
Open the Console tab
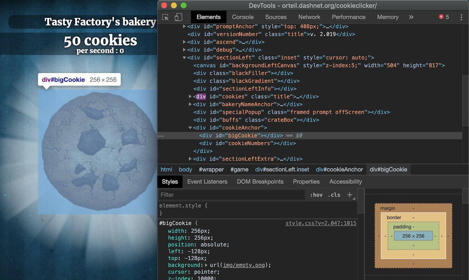[x=243, y=17]
